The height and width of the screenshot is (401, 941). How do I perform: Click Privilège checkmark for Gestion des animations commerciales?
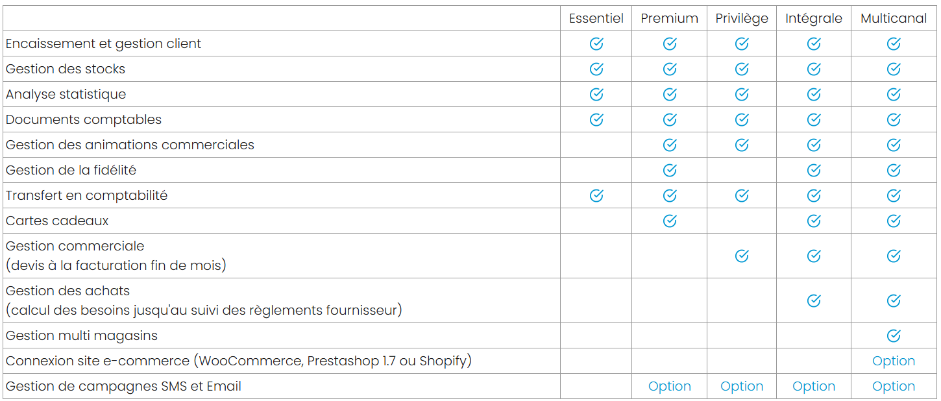(742, 145)
